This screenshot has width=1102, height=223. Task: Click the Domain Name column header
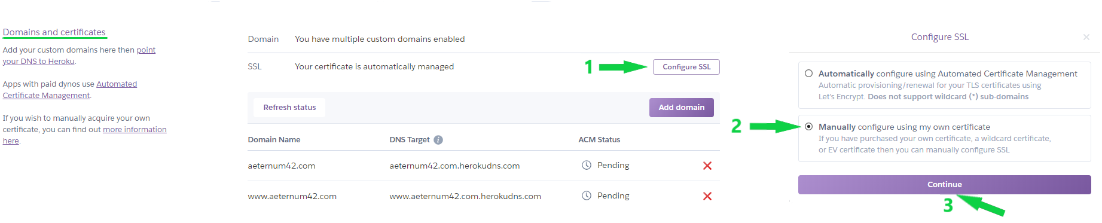(274, 140)
